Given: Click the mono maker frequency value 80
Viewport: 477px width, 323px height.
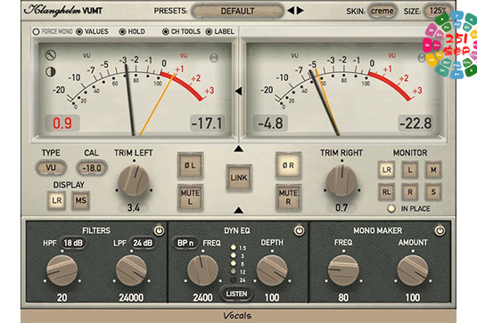Looking at the screenshot, I should pos(343,297).
